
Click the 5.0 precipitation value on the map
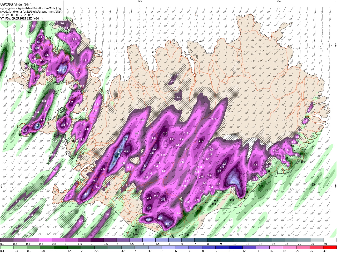[233, 182]
